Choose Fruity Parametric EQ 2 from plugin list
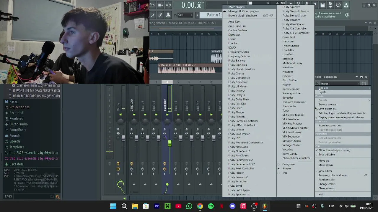 [241, 164]
